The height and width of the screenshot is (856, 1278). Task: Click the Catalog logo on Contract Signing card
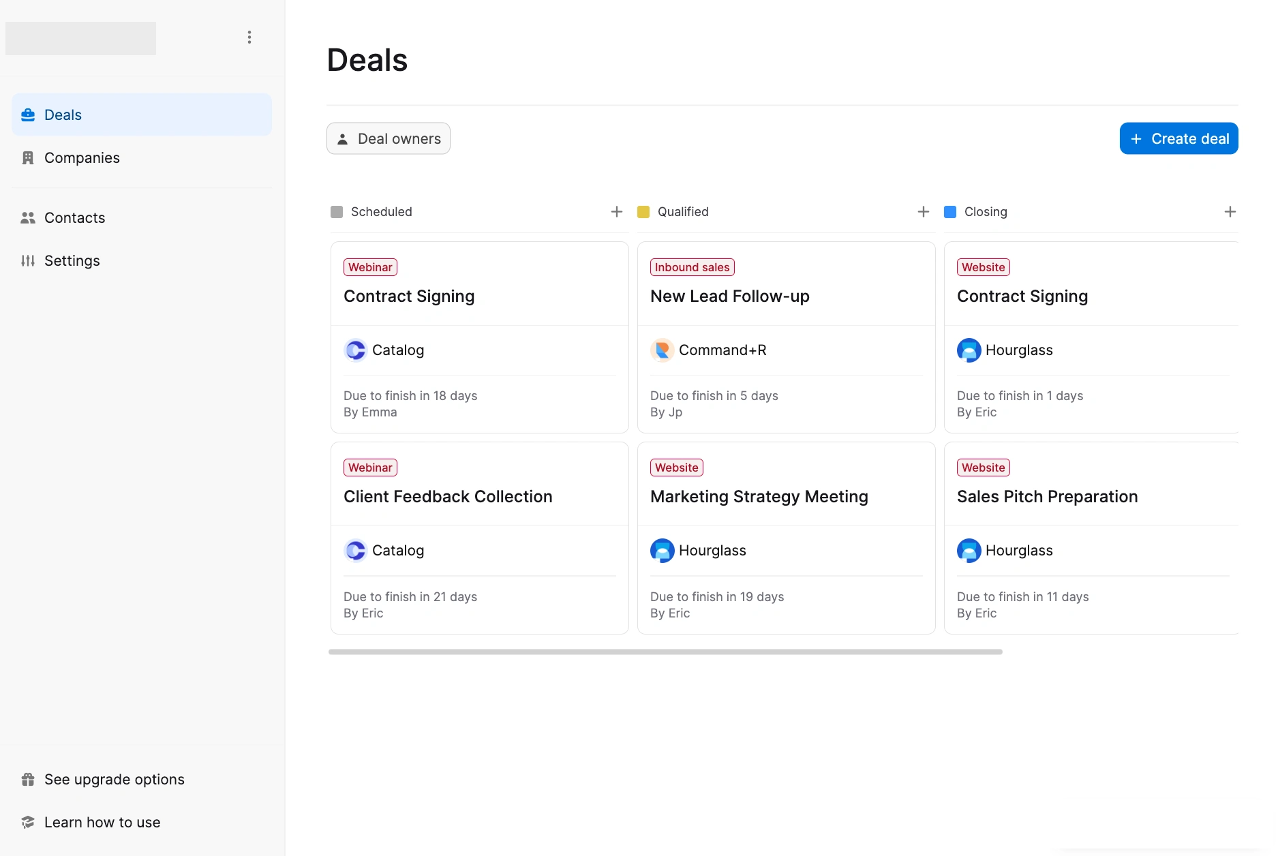355,350
